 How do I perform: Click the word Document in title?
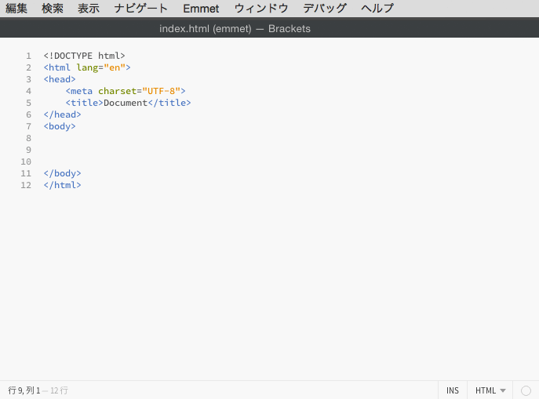pyautogui.click(x=126, y=103)
